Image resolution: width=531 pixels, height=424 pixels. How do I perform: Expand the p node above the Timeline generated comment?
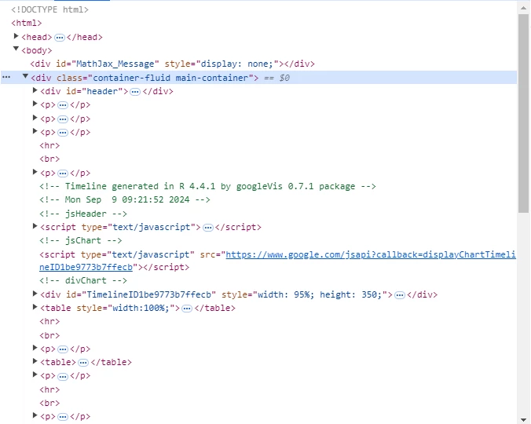pyautogui.click(x=35, y=172)
